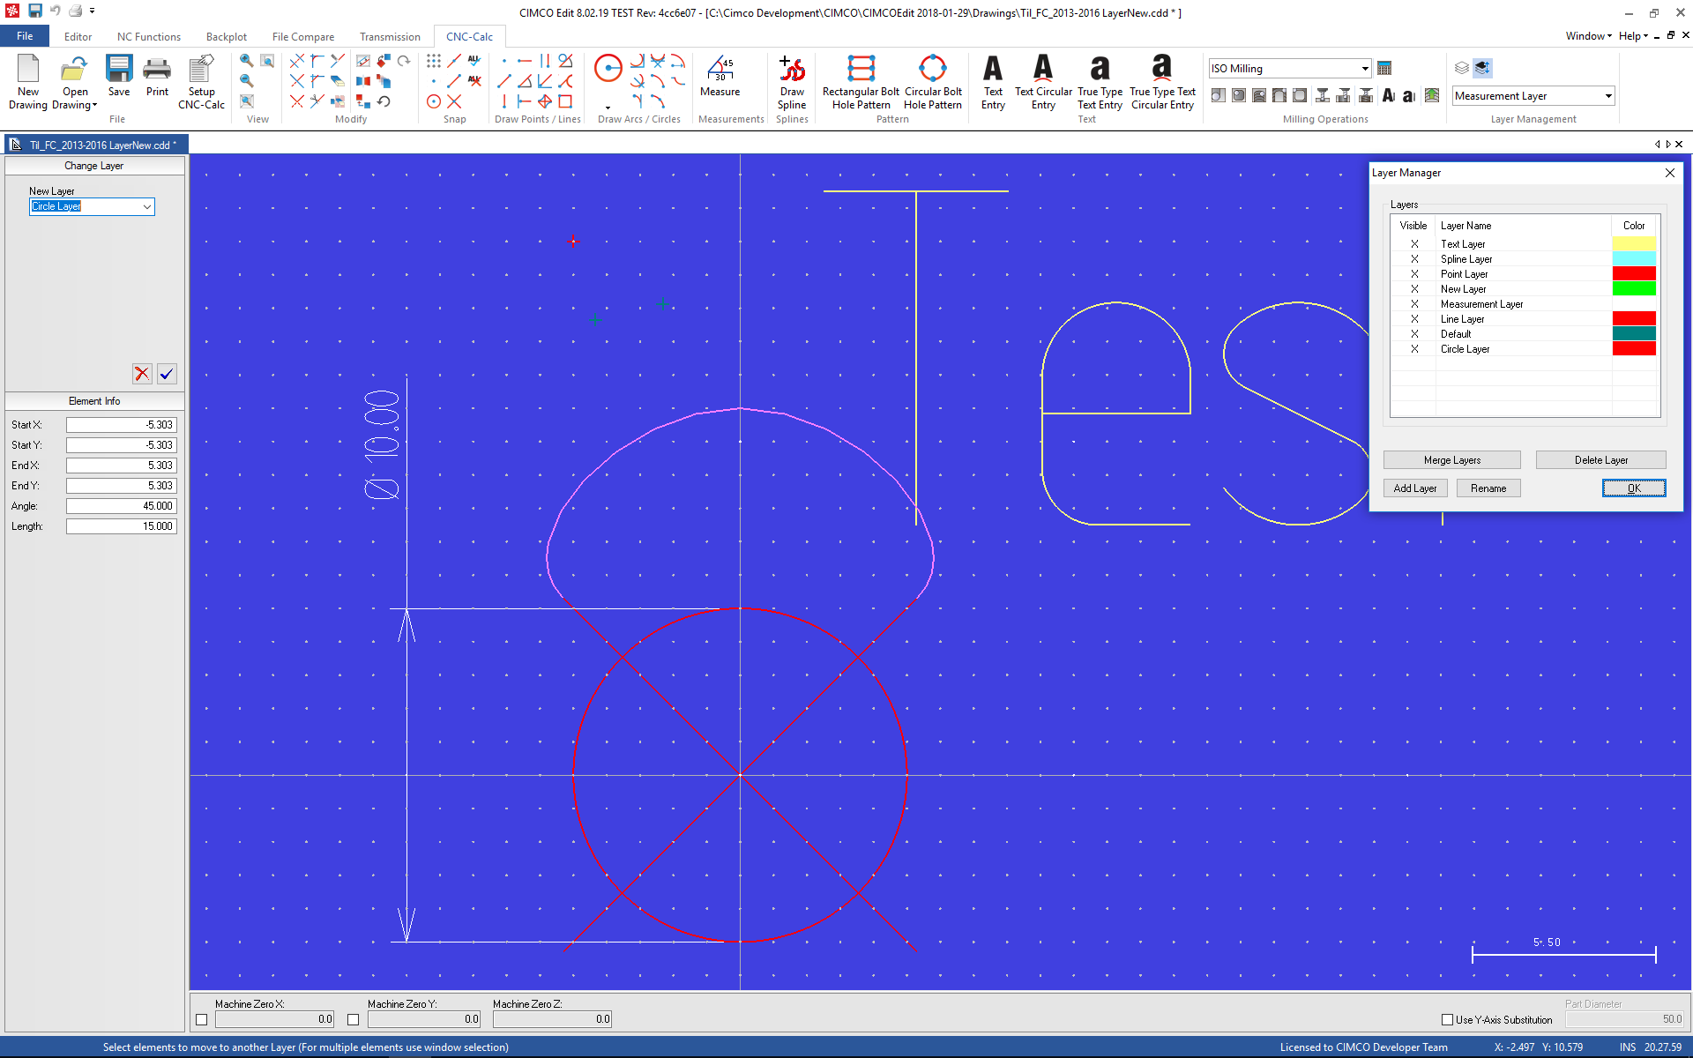Click the Add Layer button

(1414, 488)
